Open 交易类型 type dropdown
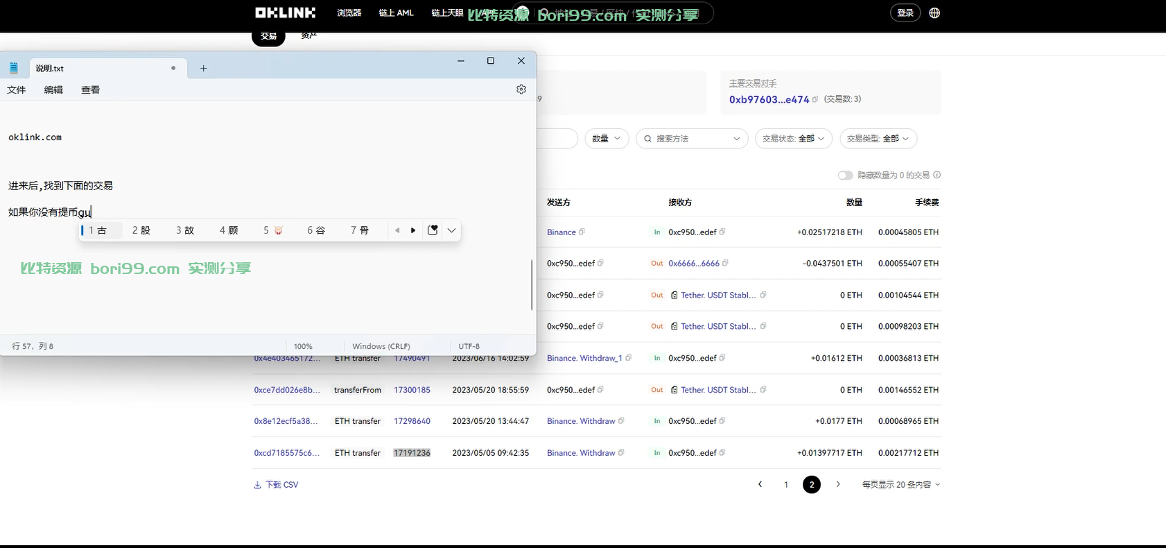The height and width of the screenshot is (548, 1166). (x=878, y=139)
